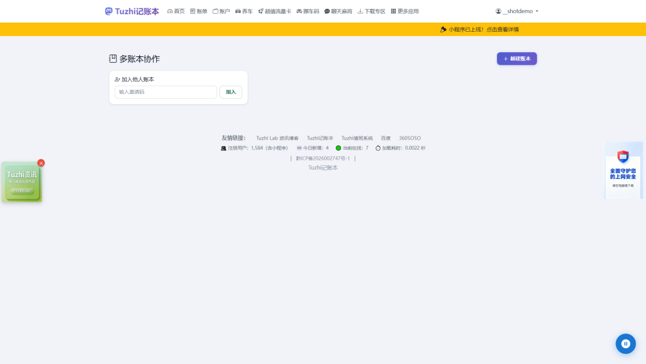The width and height of the screenshot is (646, 364).
Task: Click the green 当前在线 status dot
Action: [x=338, y=148]
